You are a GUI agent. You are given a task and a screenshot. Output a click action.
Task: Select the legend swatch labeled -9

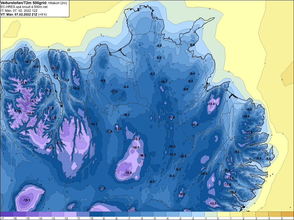[108, 214]
